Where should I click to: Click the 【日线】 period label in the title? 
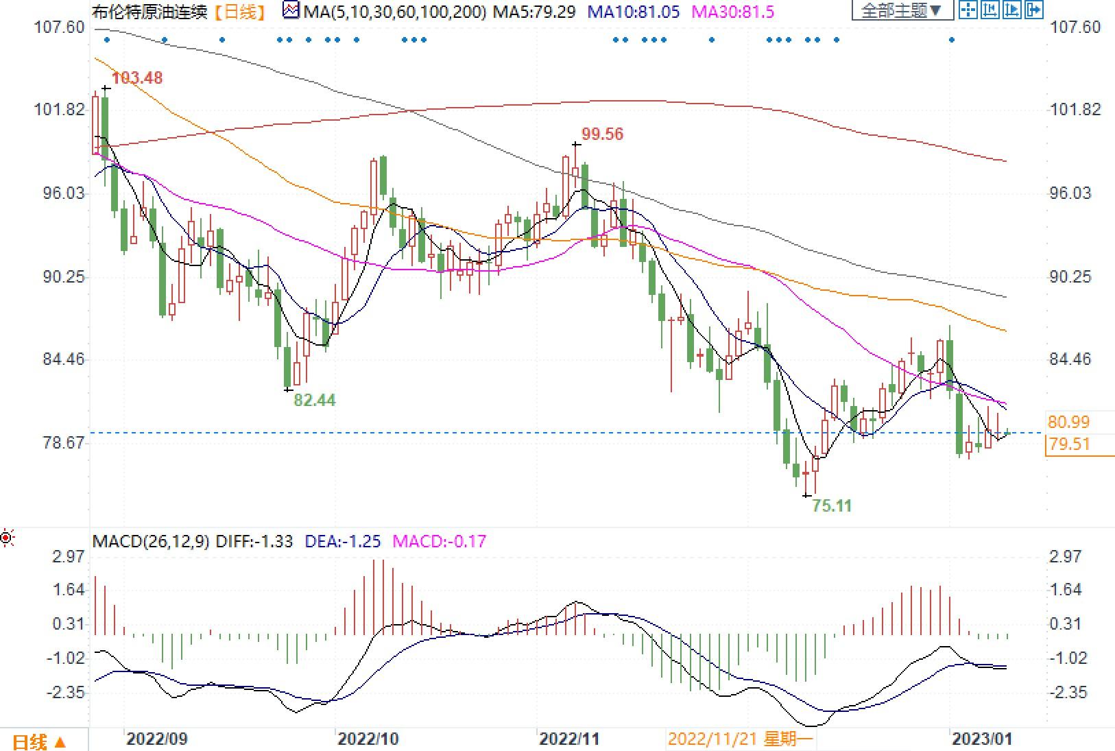(241, 11)
